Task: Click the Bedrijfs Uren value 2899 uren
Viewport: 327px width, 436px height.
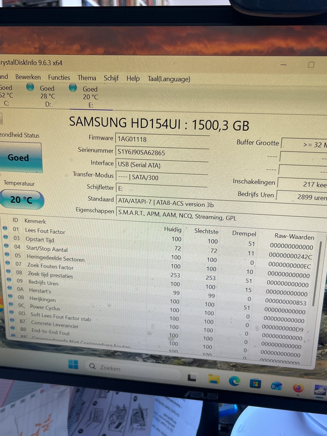Action: [301, 196]
